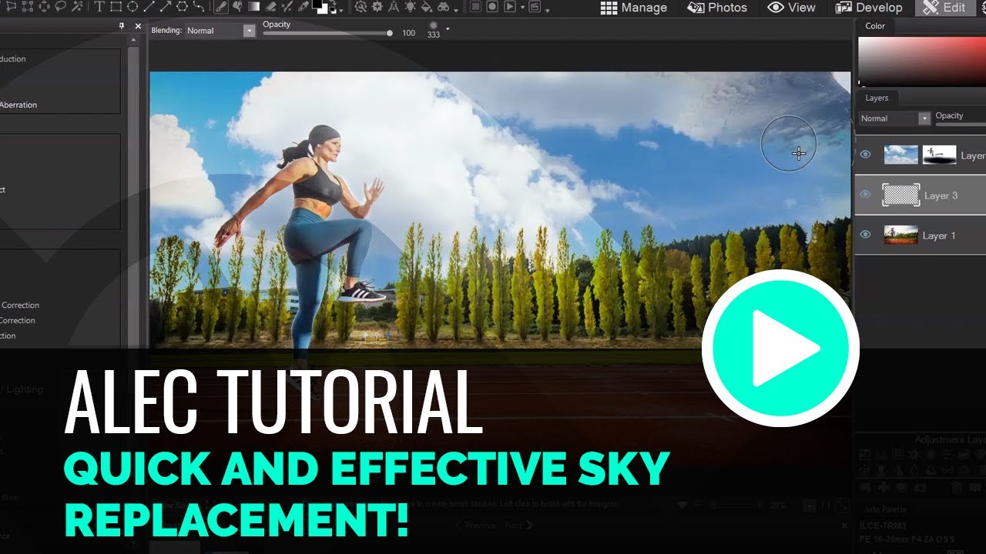Close the left editing panel

[x=138, y=26]
